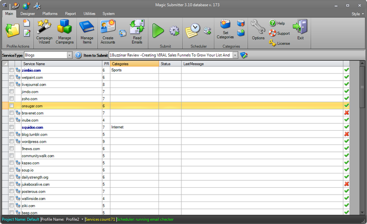Click icon right of Item to Submit

(243, 55)
